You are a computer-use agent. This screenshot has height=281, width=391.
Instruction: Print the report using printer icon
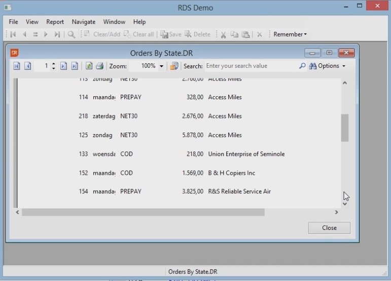(100, 66)
